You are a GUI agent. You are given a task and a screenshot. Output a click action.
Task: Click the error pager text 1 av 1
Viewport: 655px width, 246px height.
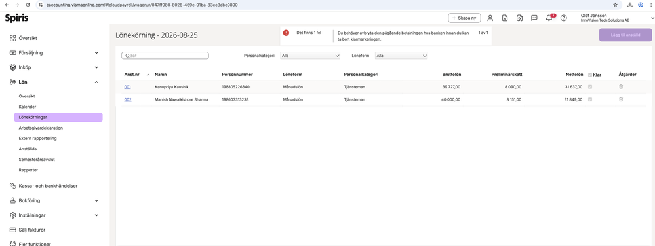coord(483,32)
